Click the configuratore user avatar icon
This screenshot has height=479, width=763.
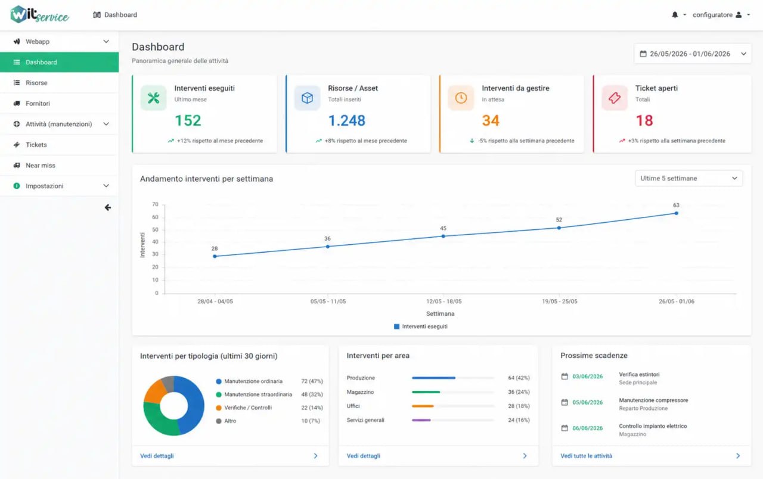coord(739,15)
